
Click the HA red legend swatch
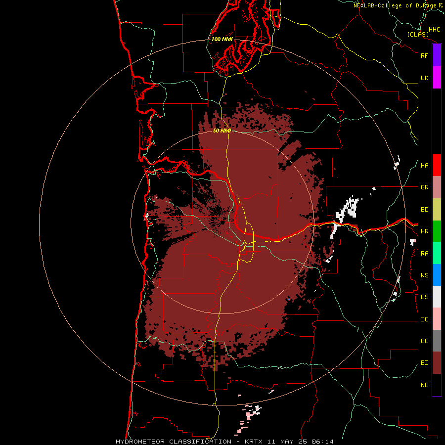point(437,165)
